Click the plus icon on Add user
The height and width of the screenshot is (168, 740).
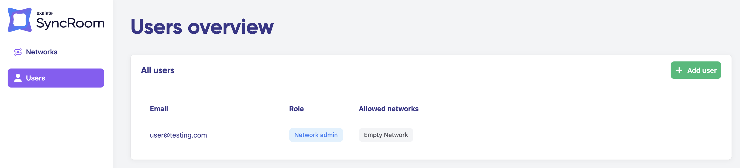(x=679, y=70)
